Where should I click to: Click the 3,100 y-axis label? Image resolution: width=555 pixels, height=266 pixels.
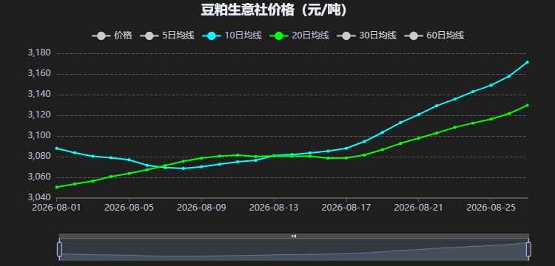click(x=39, y=136)
